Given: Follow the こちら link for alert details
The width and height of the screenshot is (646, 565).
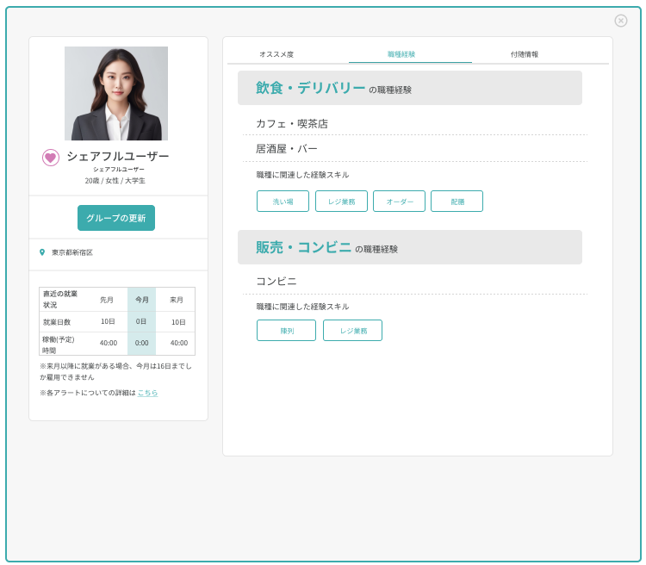Looking at the screenshot, I should point(147,393).
